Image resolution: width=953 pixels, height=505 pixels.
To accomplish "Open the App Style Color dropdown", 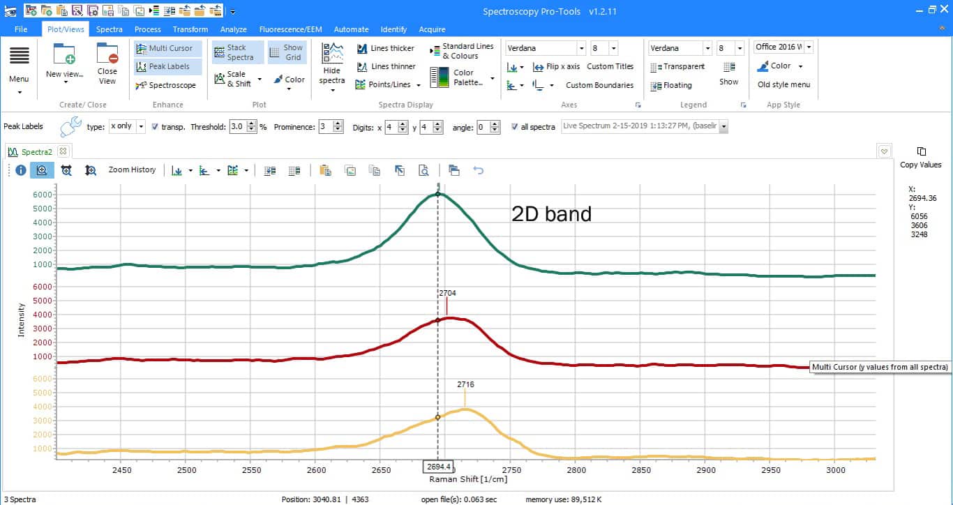I will tap(781, 66).
